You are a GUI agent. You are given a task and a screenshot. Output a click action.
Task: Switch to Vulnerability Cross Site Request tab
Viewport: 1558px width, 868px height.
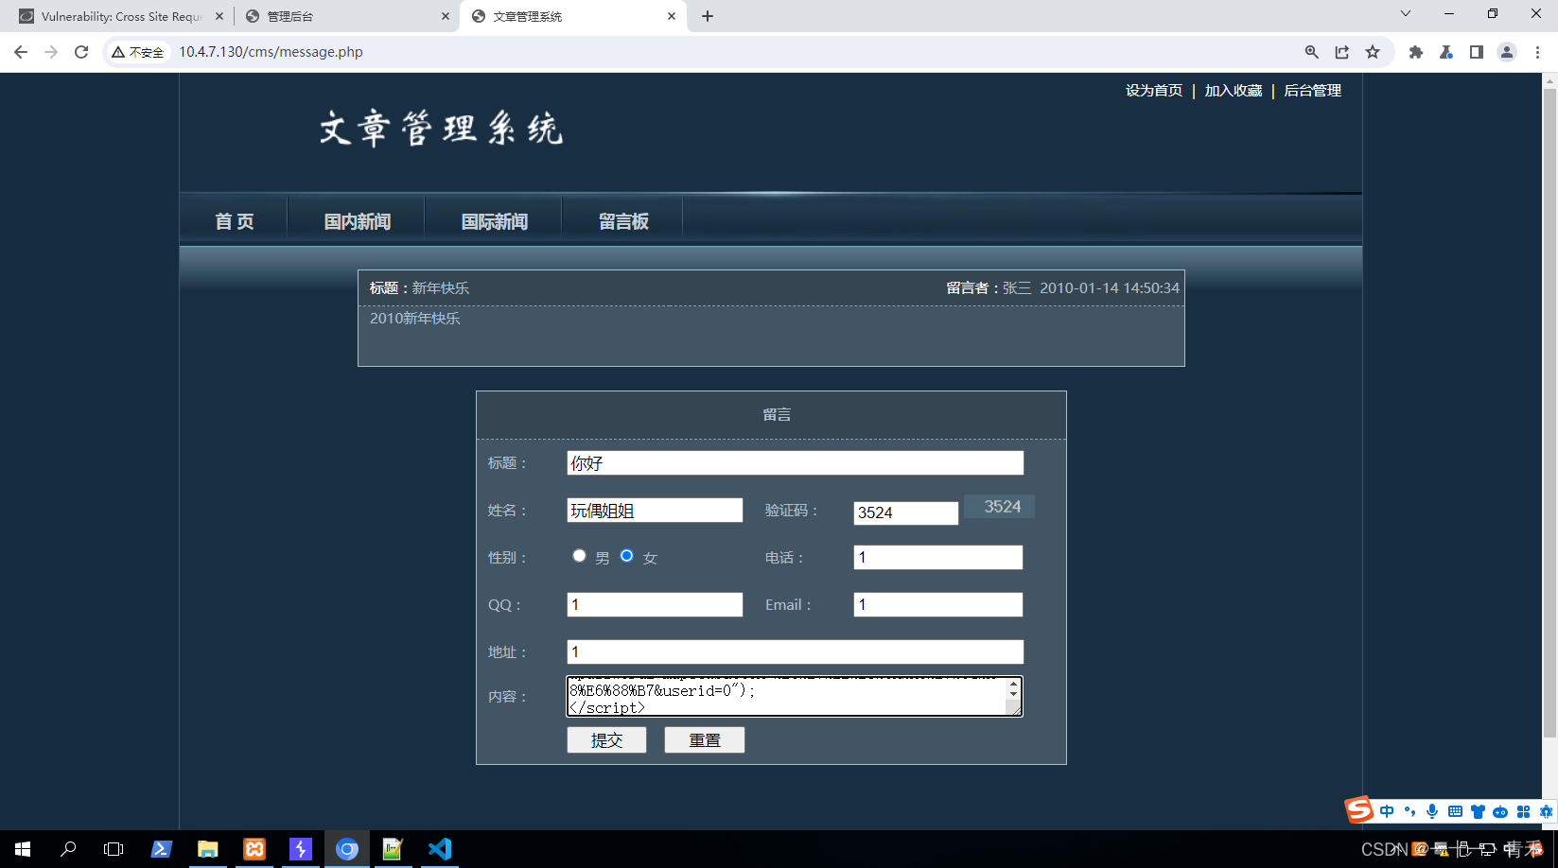click(120, 16)
